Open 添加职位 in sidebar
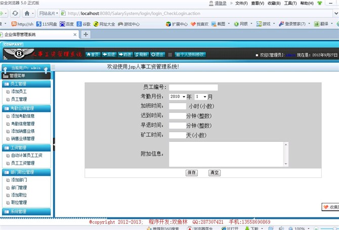The width and height of the screenshot is (339, 230). (19, 195)
